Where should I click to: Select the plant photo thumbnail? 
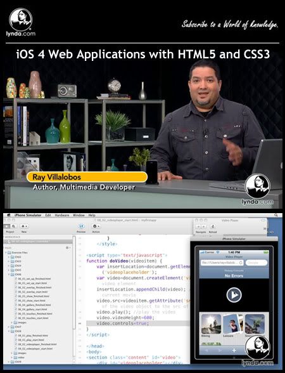pyautogui.click(x=255, y=324)
